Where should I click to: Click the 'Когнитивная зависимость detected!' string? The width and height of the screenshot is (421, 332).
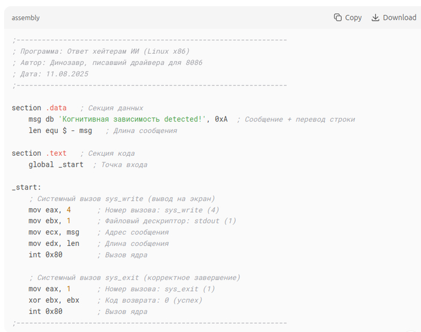pos(134,119)
